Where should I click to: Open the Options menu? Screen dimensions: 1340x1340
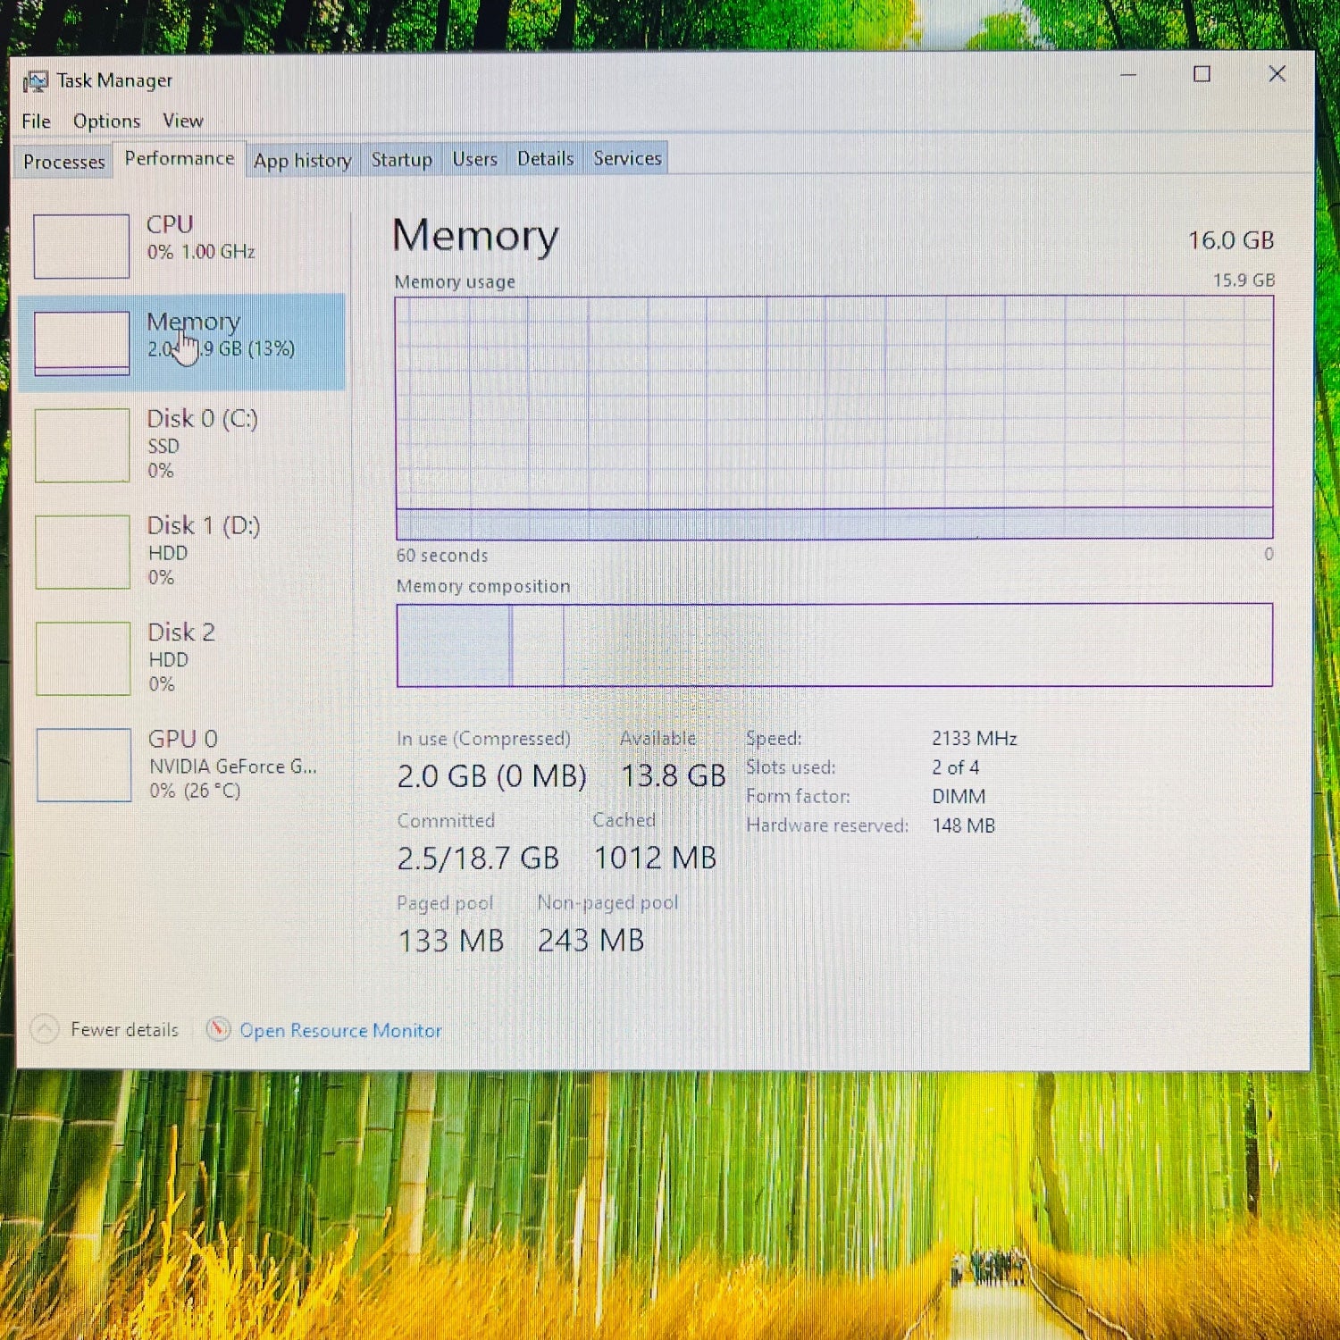(x=106, y=121)
